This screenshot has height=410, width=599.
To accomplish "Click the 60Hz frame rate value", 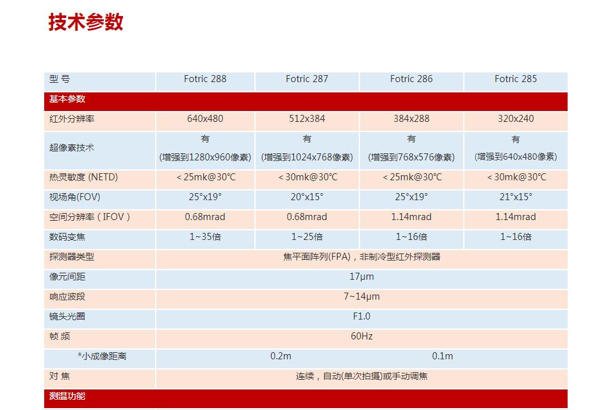I will coord(362,336).
